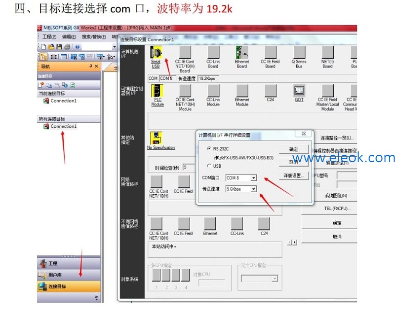Viewport: 395px width, 314px height.
Task: Click the 连接路径一览(L) button
Action: [336, 138]
